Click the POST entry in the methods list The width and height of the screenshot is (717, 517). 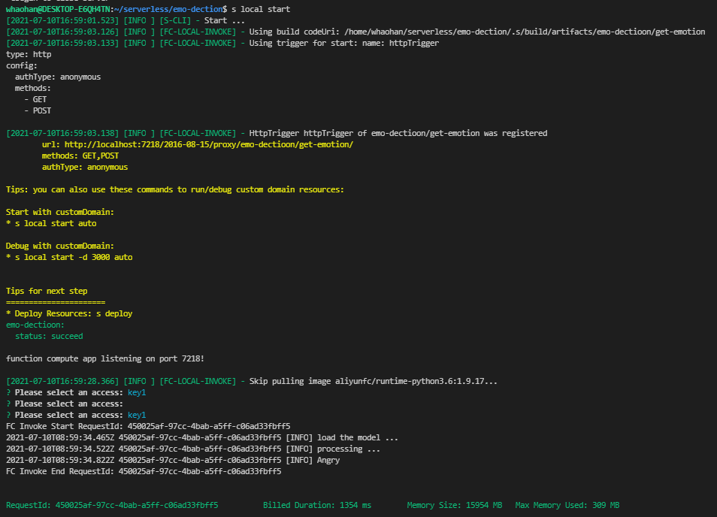click(x=42, y=110)
